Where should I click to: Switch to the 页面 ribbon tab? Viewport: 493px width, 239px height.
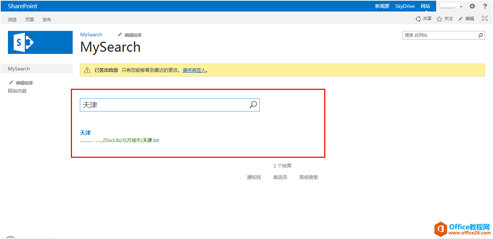29,19
